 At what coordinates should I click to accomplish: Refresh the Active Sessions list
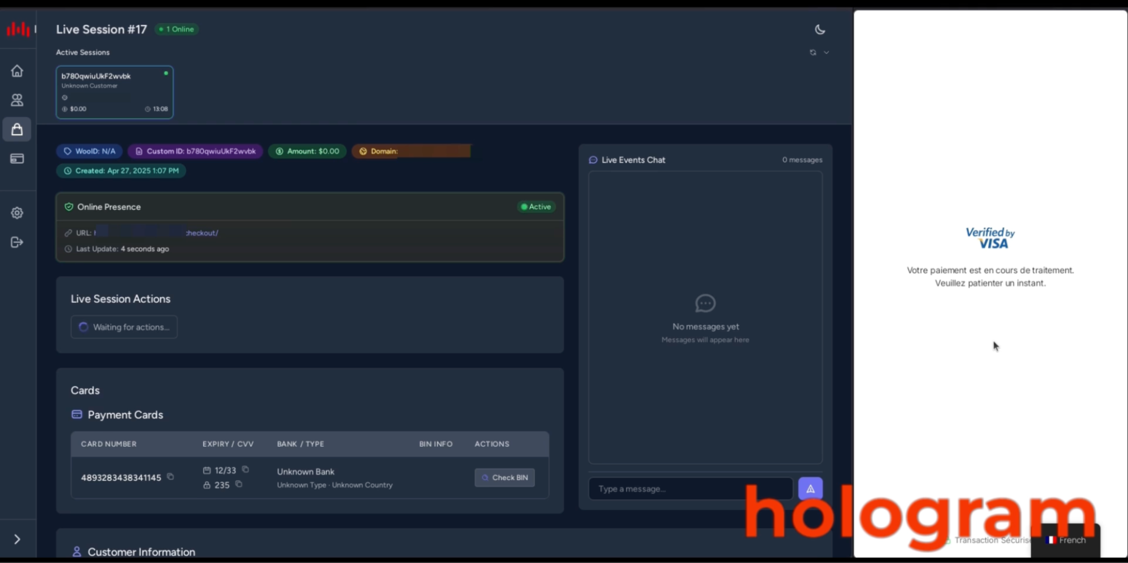813,52
